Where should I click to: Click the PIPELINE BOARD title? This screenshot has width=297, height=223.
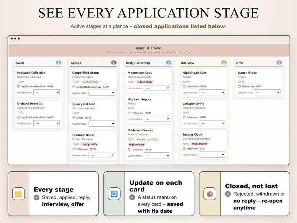[149, 48]
